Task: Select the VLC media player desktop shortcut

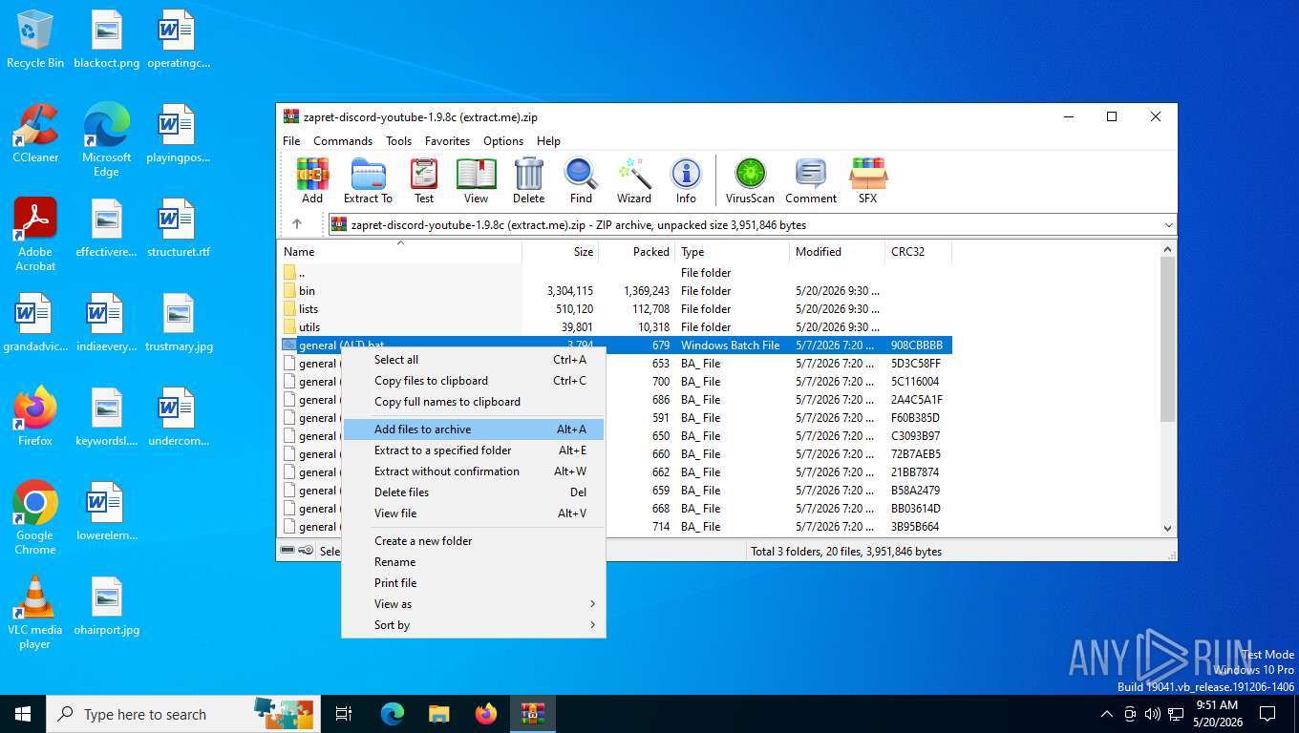Action: (x=35, y=613)
